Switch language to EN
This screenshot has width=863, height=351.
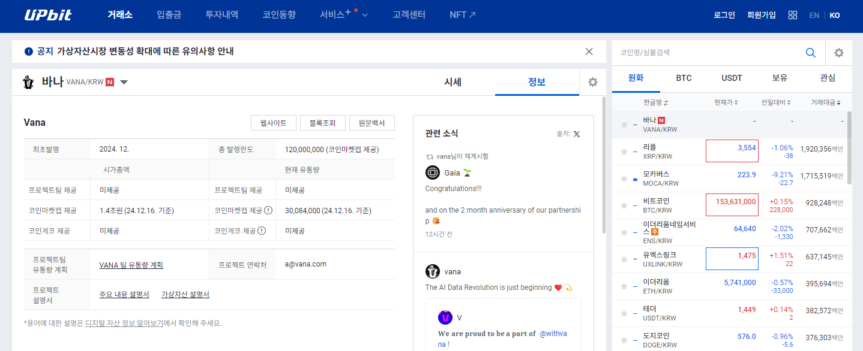(814, 14)
